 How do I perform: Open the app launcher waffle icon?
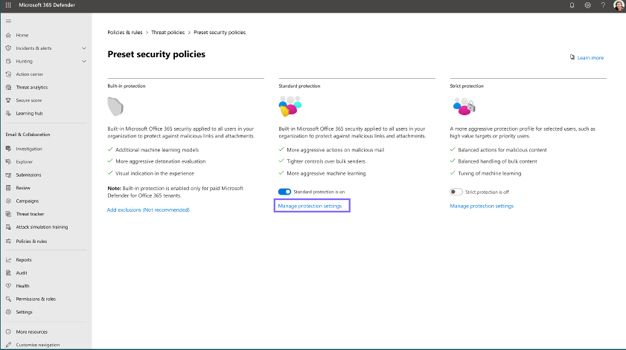[x=8, y=5]
